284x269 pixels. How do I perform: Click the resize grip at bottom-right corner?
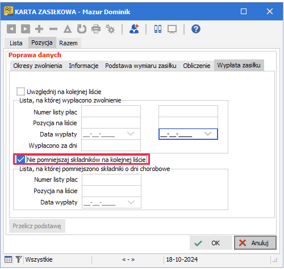point(275,260)
